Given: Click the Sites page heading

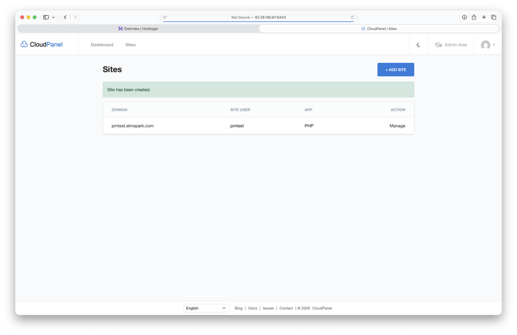Looking at the screenshot, I should point(112,70).
